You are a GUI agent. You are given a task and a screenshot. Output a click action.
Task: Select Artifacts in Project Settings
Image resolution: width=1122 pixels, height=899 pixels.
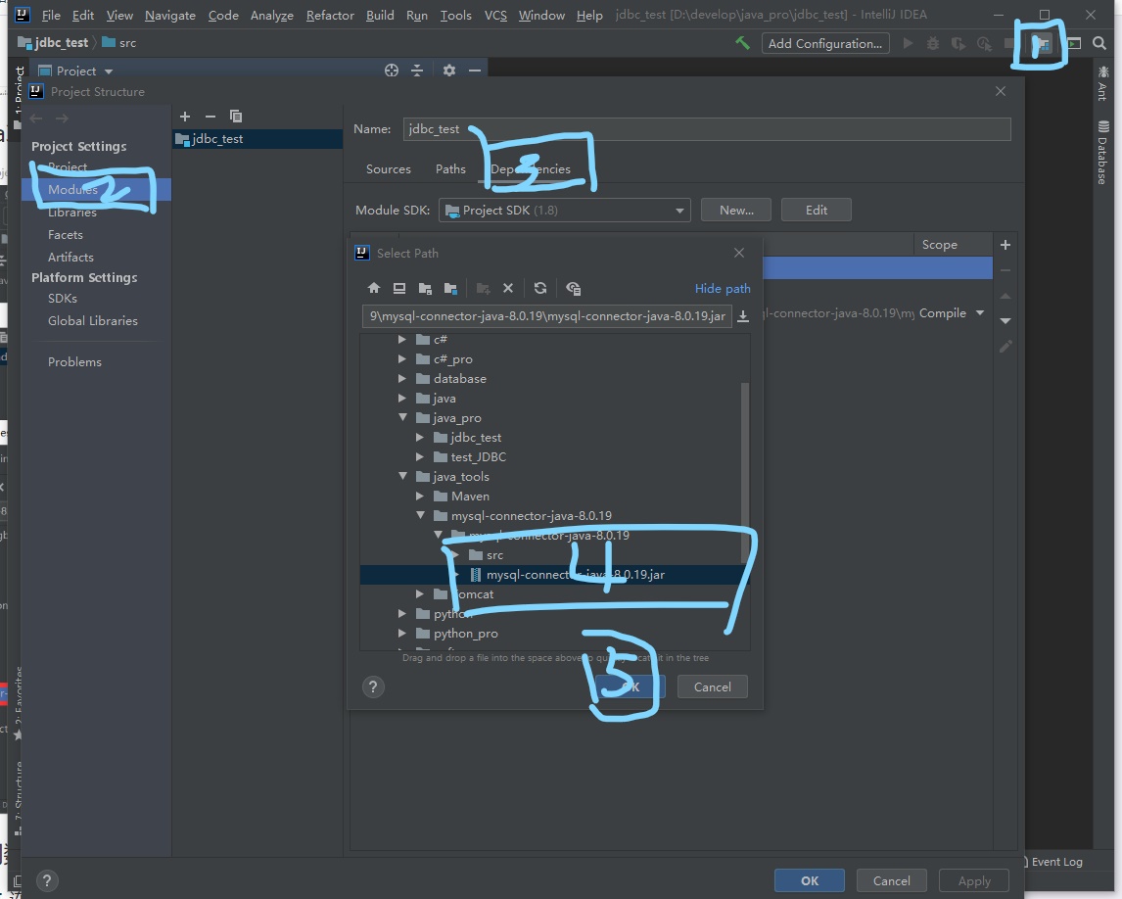70,257
